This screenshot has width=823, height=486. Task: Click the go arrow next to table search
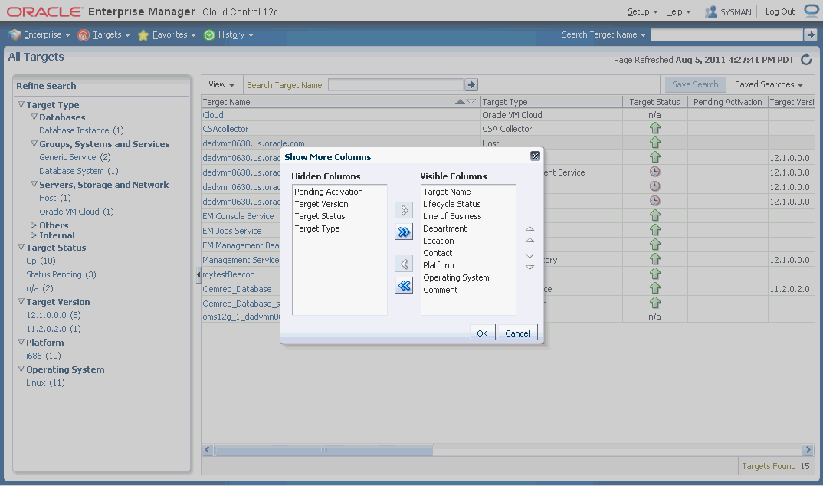click(471, 84)
